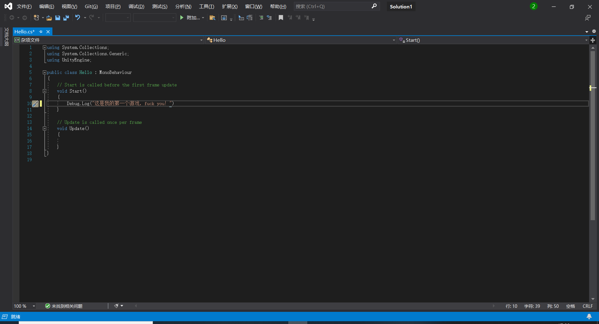Collapse the Hello class code block
The height and width of the screenshot is (324, 599).
45,72
